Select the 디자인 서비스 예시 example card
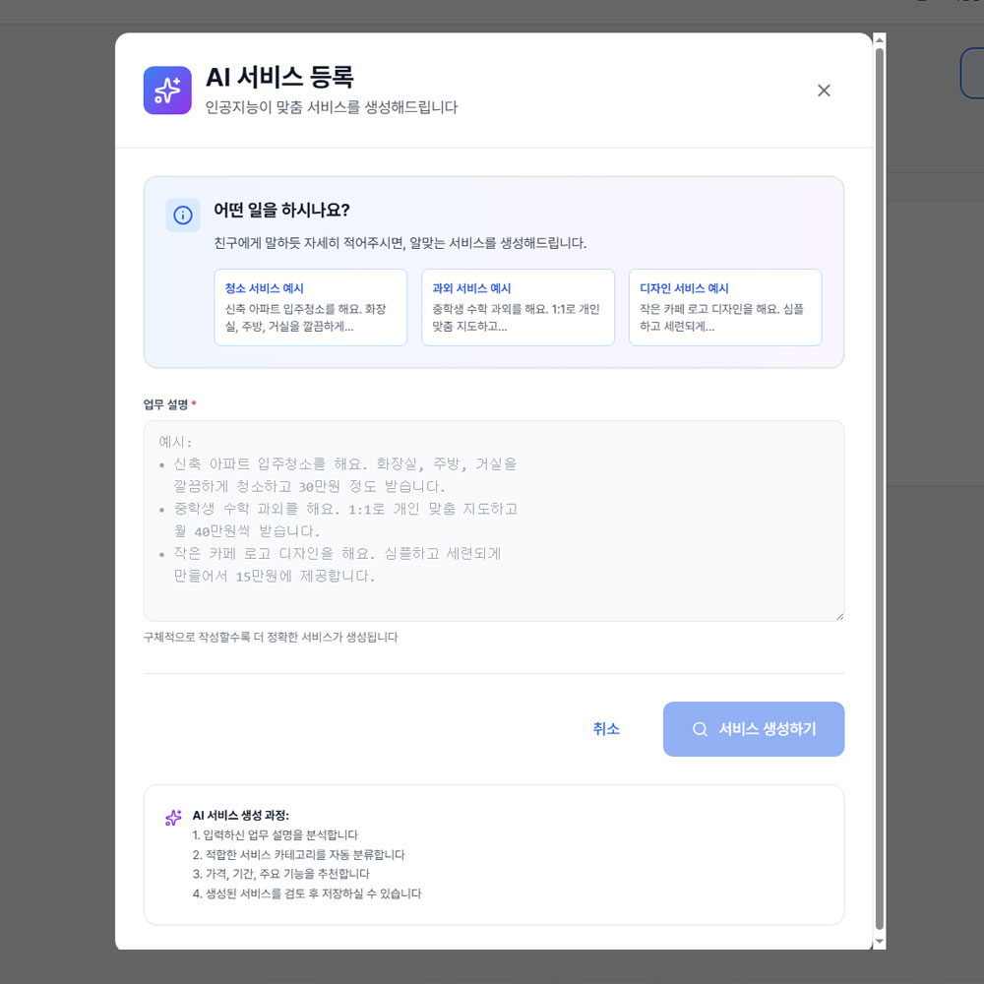Screen dimensions: 984x984 [x=725, y=307]
